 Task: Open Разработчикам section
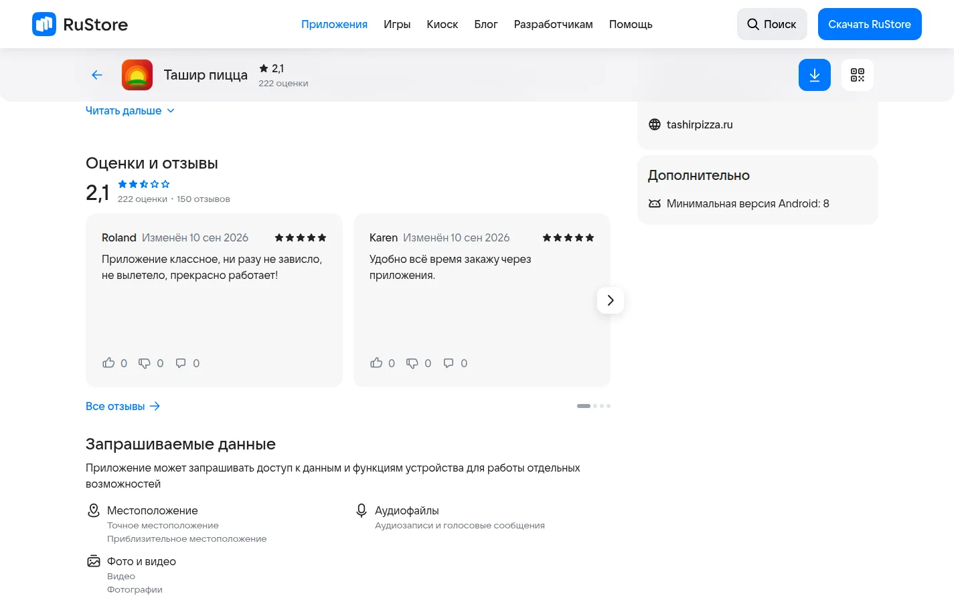554,24
